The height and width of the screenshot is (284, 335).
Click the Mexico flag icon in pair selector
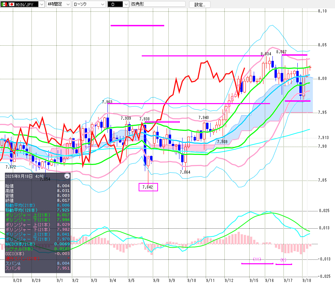point(4,4)
